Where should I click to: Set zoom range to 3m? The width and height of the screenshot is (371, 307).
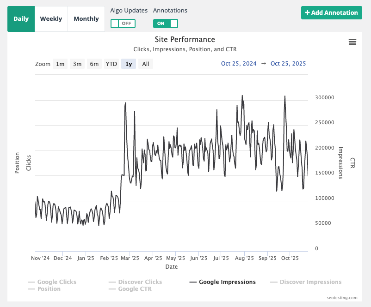pos(77,64)
